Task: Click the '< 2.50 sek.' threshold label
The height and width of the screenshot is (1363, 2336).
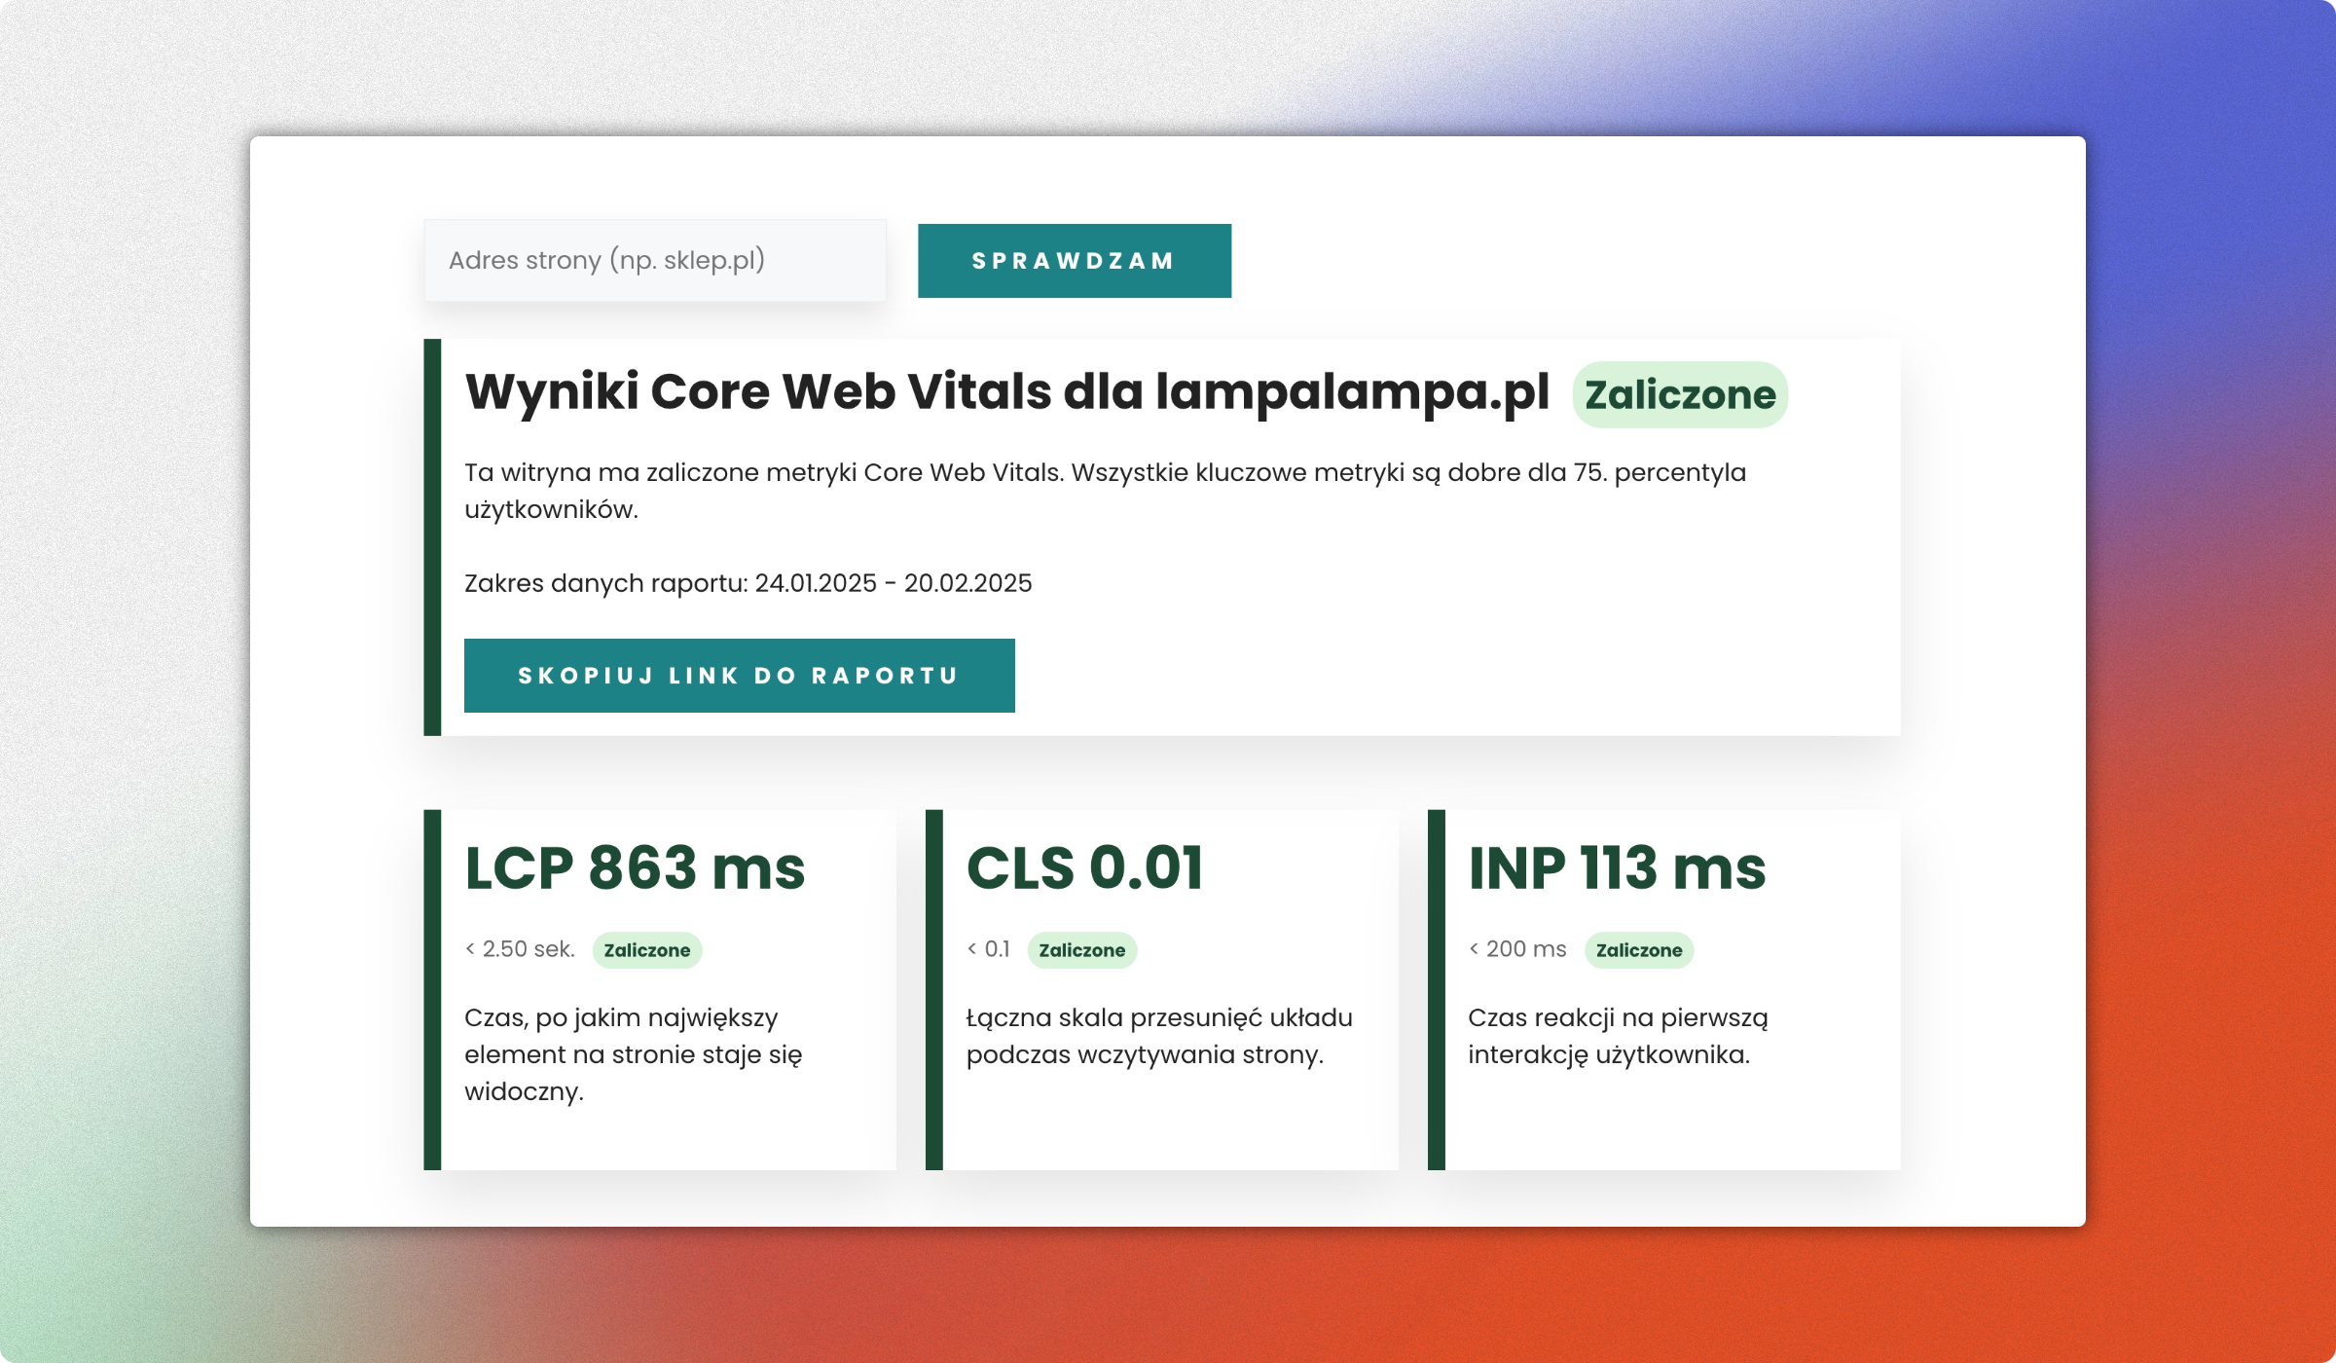Action: pyautogui.click(x=520, y=949)
